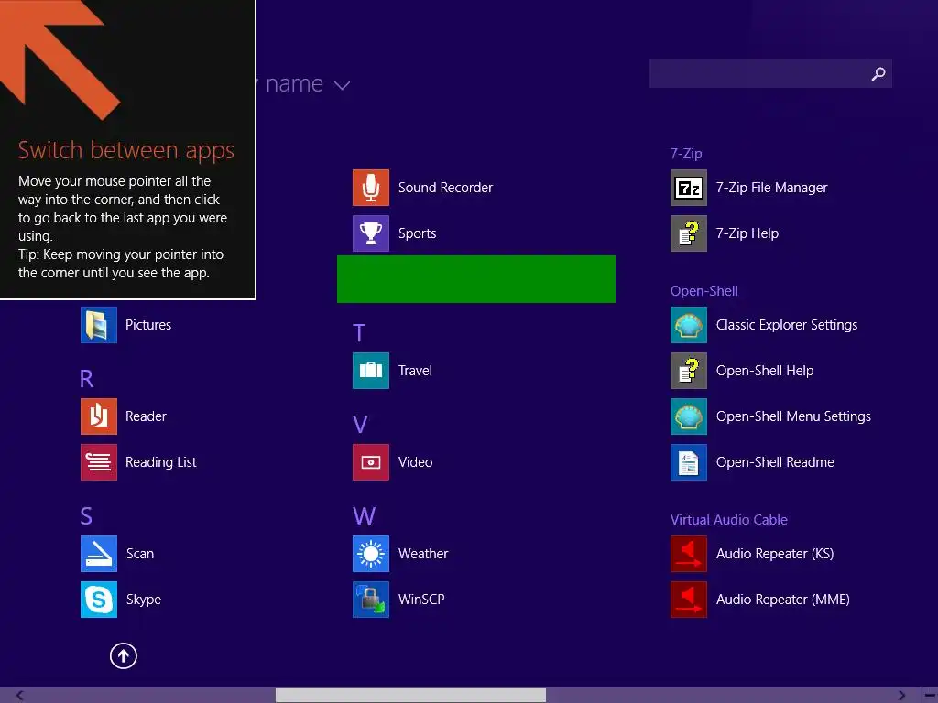The height and width of the screenshot is (703, 938).
Task: Launch the Open-Shell Menu Settings icon
Action: tap(689, 416)
